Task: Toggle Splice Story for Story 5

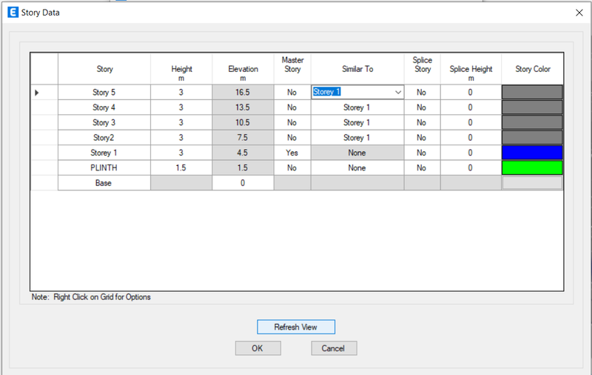Action: (422, 92)
